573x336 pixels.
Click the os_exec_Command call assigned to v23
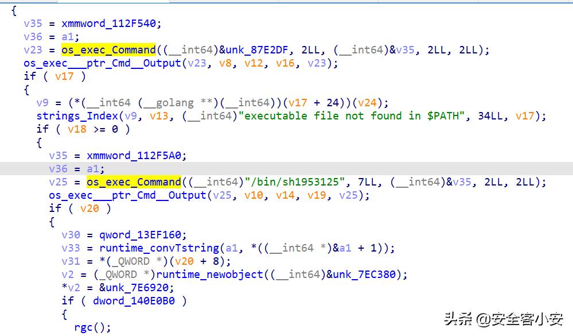tap(108, 50)
